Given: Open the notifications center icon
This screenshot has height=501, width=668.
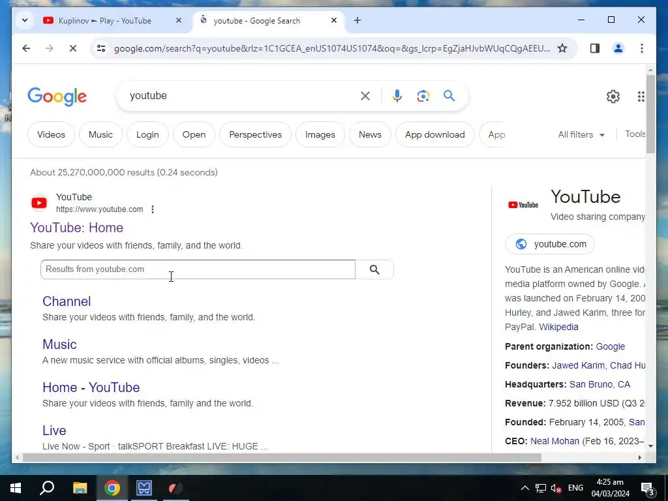Looking at the screenshot, I should (648, 488).
